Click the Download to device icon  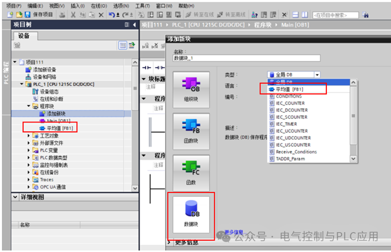pos(151,15)
